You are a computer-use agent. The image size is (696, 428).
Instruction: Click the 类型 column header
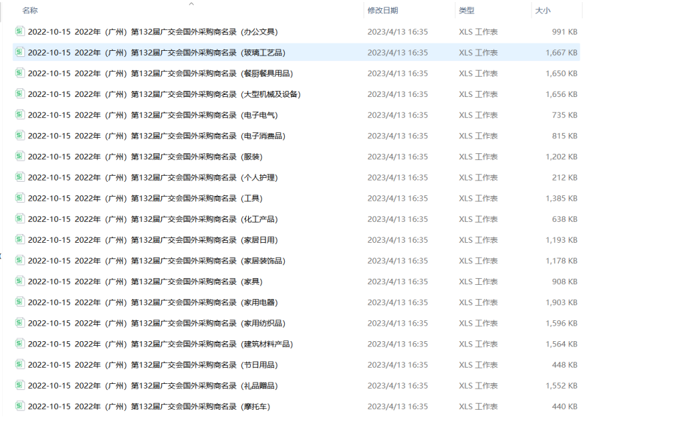(x=466, y=11)
